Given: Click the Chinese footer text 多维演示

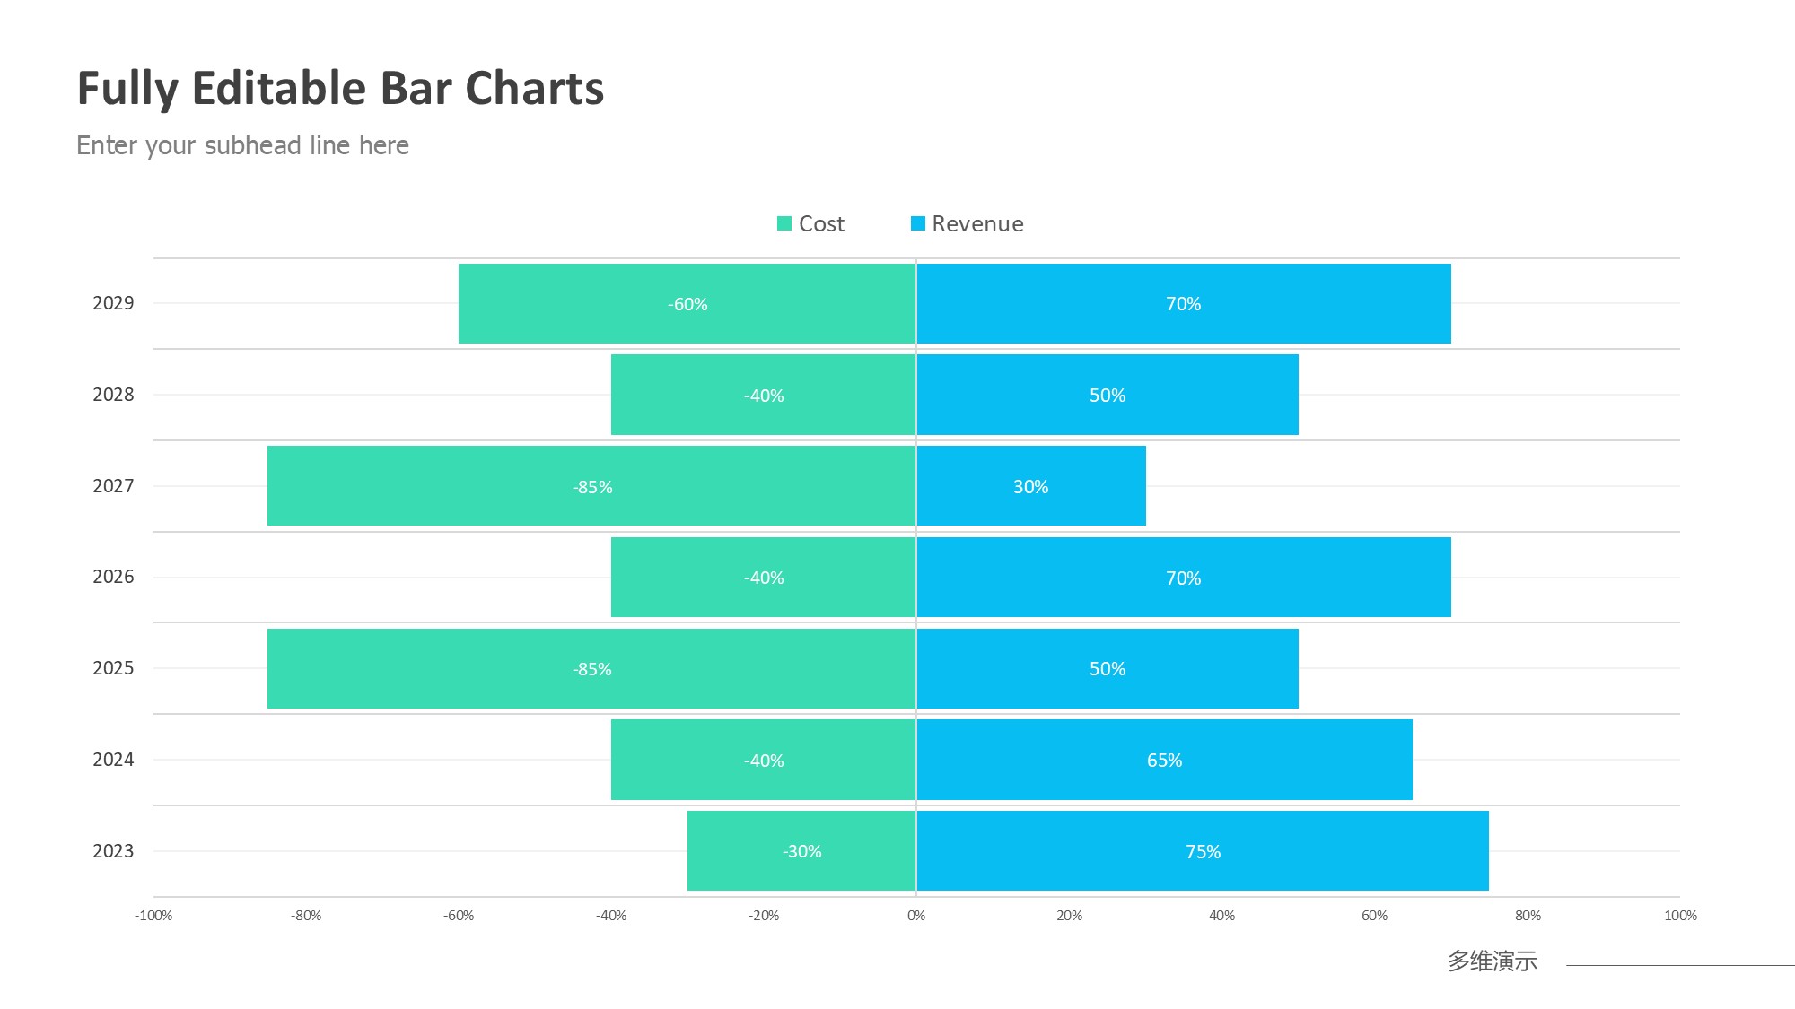Looking at the screenshot, I should pos(1493,961).
